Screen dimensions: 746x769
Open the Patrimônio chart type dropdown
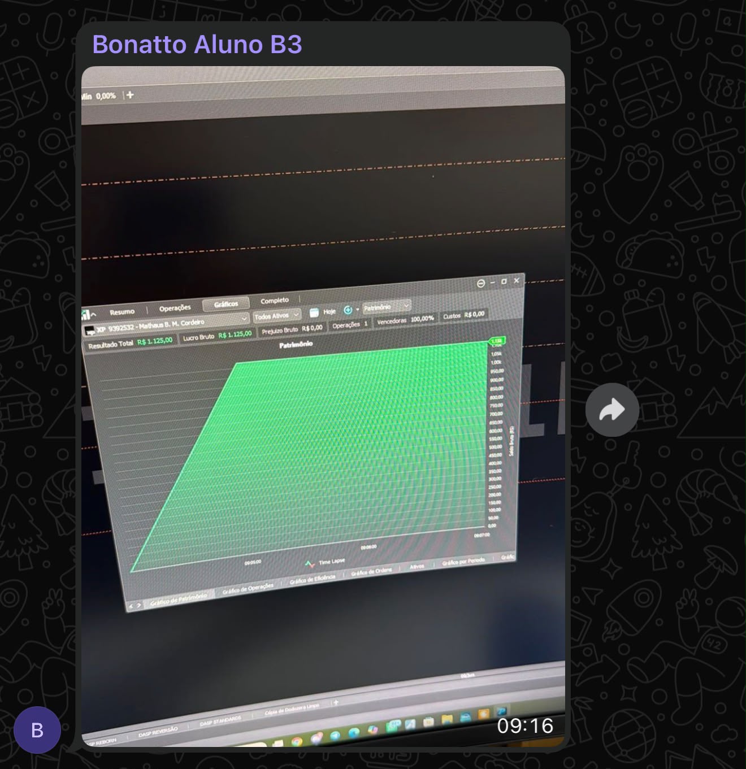[x=387, y=307]
